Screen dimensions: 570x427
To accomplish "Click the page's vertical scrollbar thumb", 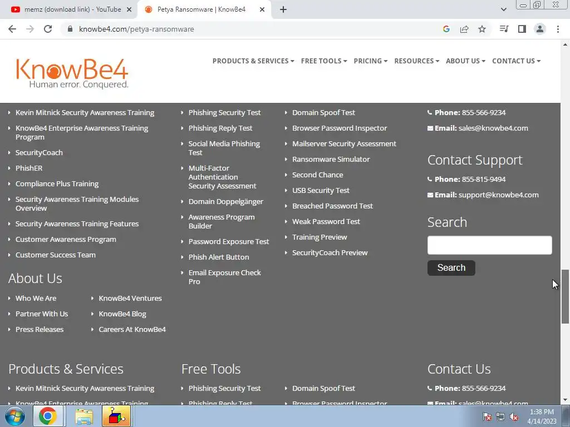I will (x=565, y=296).
